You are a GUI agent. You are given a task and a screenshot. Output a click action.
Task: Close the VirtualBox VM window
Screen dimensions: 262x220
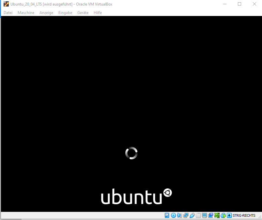pyautogui.click(x=254, y=4)
